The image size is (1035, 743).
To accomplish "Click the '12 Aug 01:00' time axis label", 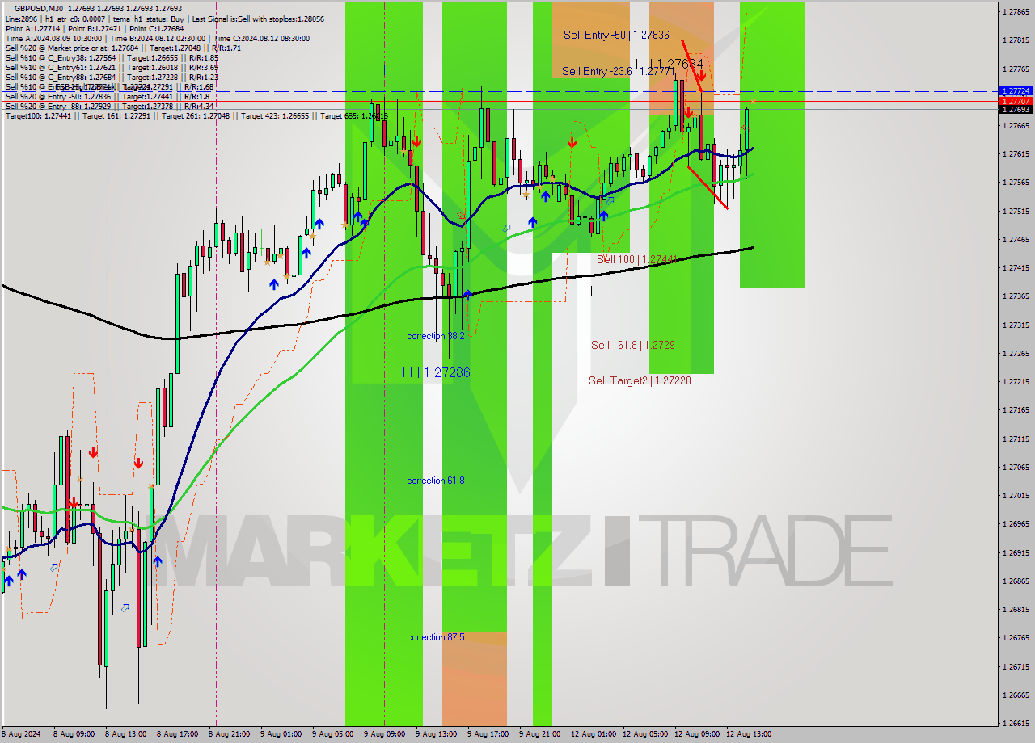I will (594, 734).
